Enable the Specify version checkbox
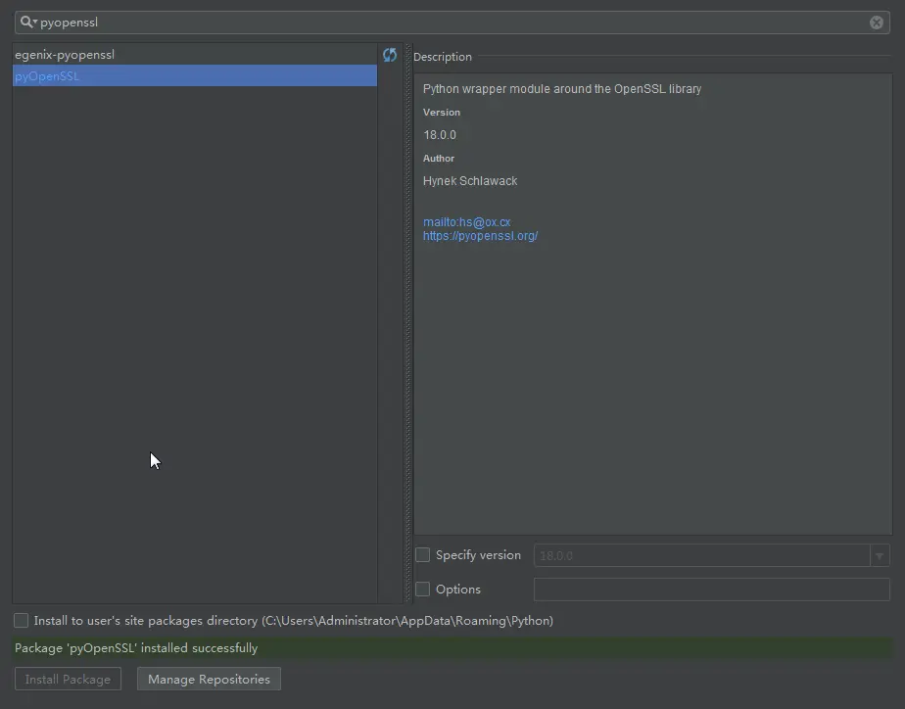This screenshot has height=709, width=905. click(x=422, y=555)
